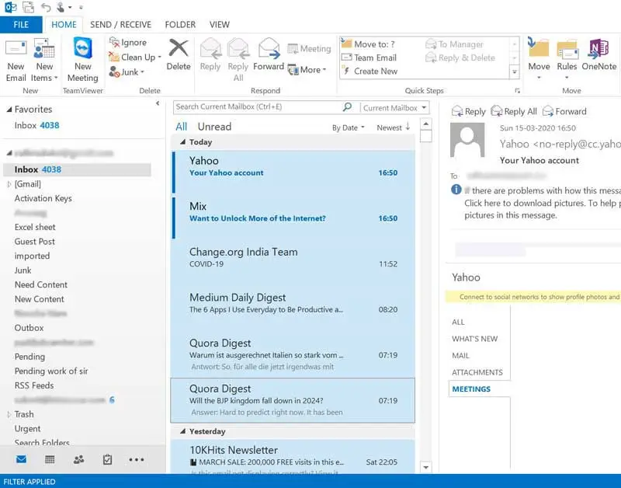The width and height of the screenshot is (621, 488).
Task: Open the More move options dropdown
Action: click(x=309, y=70)
